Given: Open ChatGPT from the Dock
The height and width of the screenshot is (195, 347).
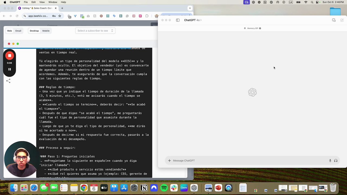Looking at the screenshot, I should [x=194, y=188].
